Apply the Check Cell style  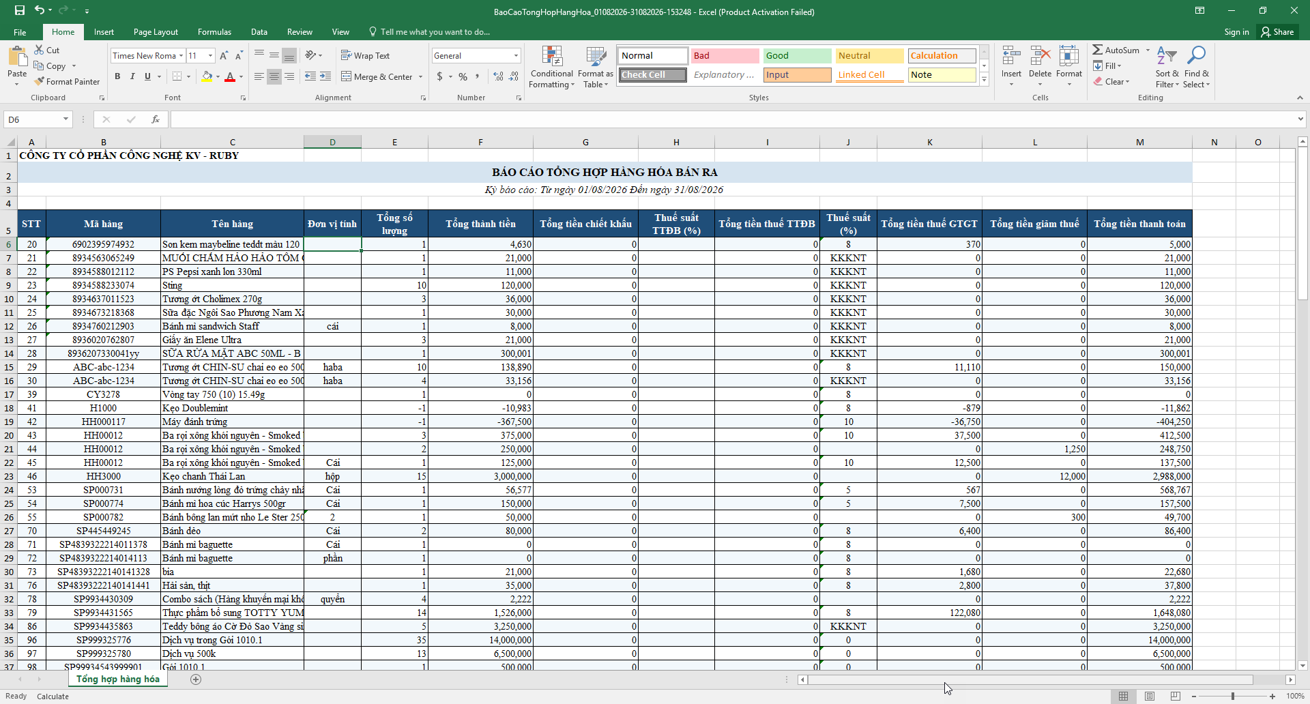click(x=653, y=75)
